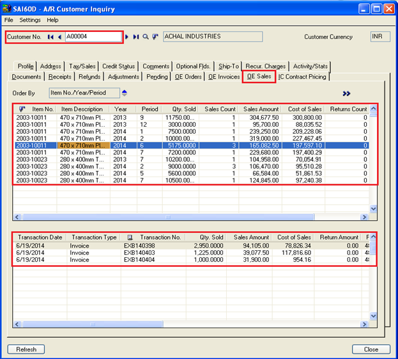Viewport: 398px width, 359px height.
Task: Go to next customer record
Action: coord(127,37)
